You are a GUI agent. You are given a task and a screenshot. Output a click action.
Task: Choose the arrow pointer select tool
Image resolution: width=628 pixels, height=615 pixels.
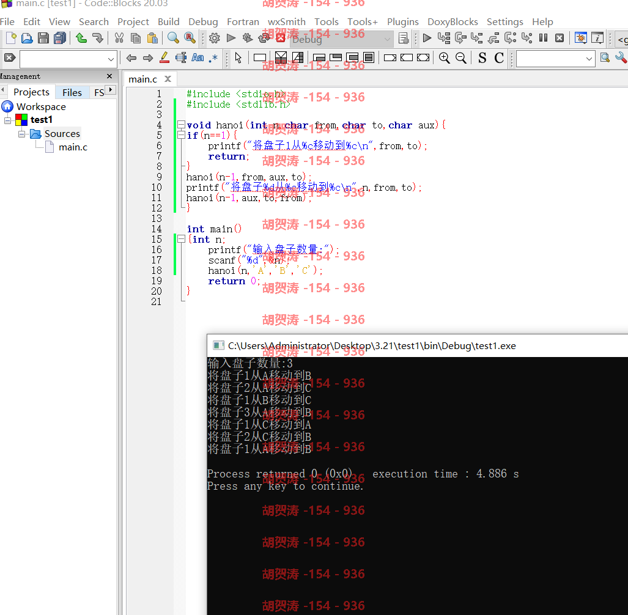[238, 59]
